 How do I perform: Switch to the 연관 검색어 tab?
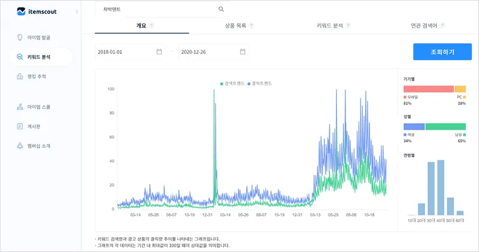point(424,26)
